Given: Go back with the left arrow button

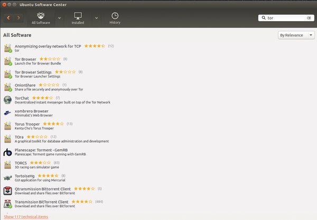Looking at the screenshot, I should click(x=8, y=18).
